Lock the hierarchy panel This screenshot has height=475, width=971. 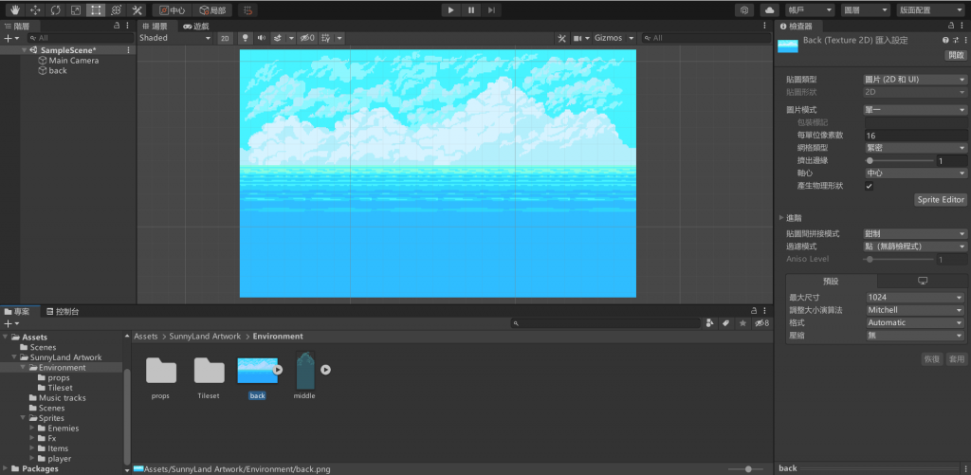click(x=117, y=26)
